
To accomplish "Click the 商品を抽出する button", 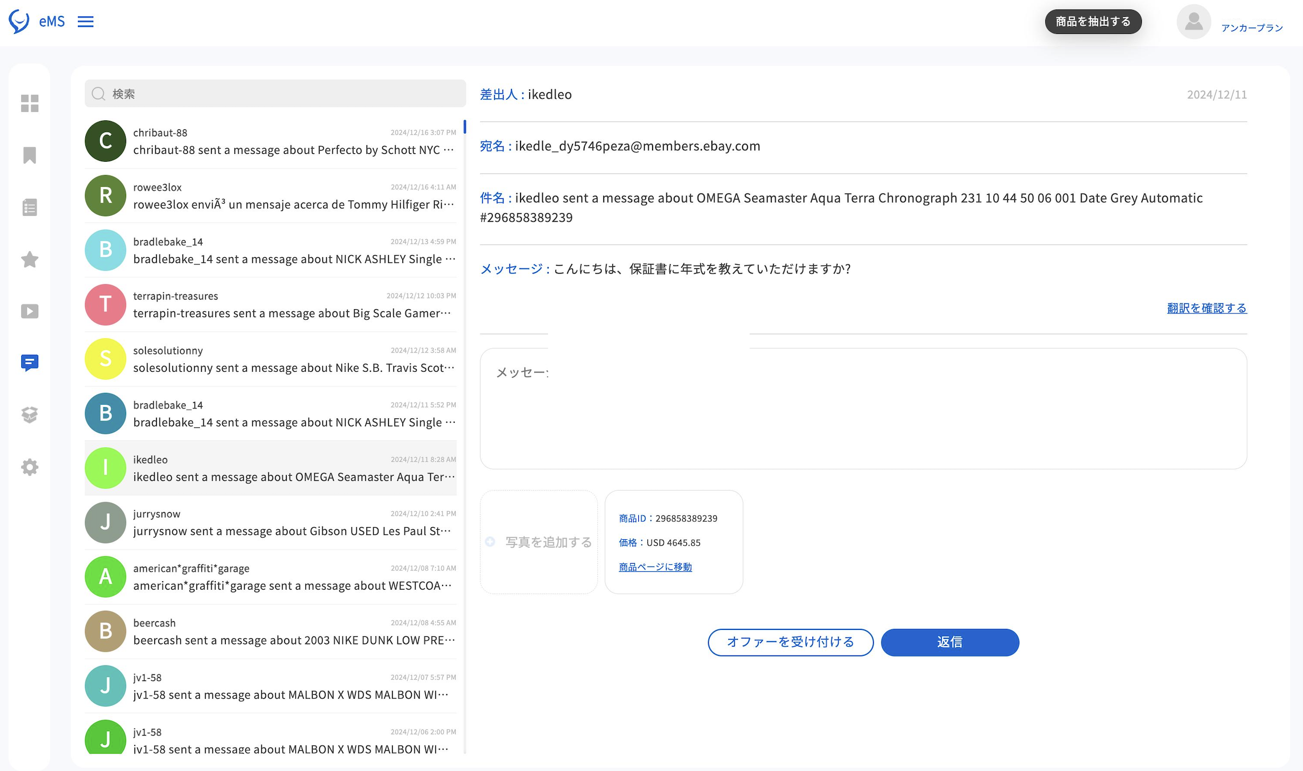I will [x=1093, y=22].
